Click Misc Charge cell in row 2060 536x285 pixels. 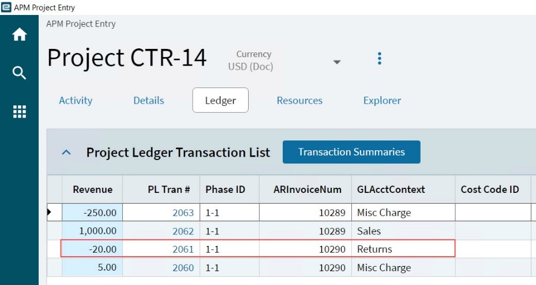coord(403,268)
